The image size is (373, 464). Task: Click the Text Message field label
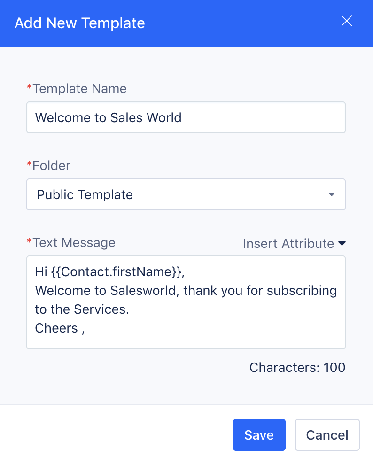(x=74, y=243)
